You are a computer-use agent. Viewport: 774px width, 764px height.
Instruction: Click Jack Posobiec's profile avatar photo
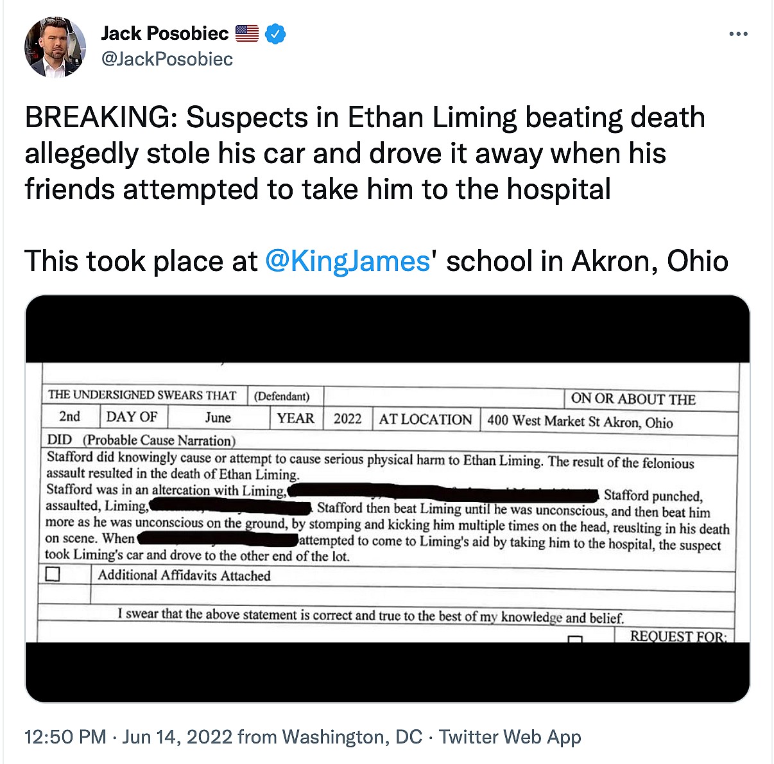pyautogui.click(x=55, y=47)
